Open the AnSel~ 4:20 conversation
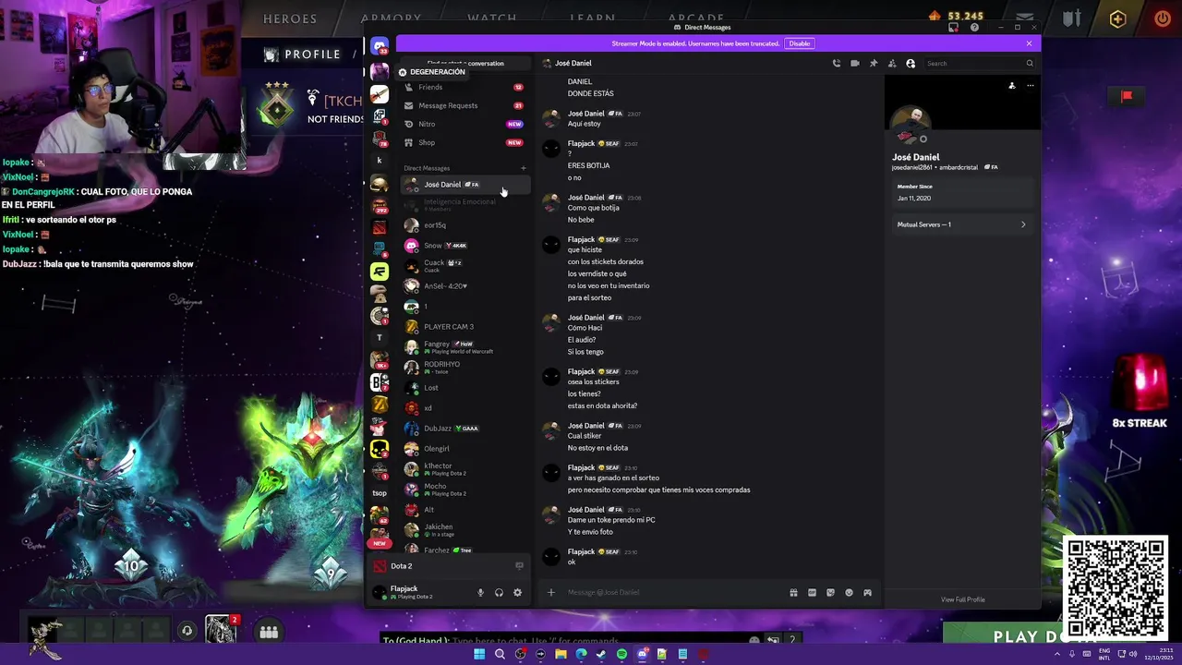The width and height of the screenshot is (1182, 665). click(x=464, y=286)
